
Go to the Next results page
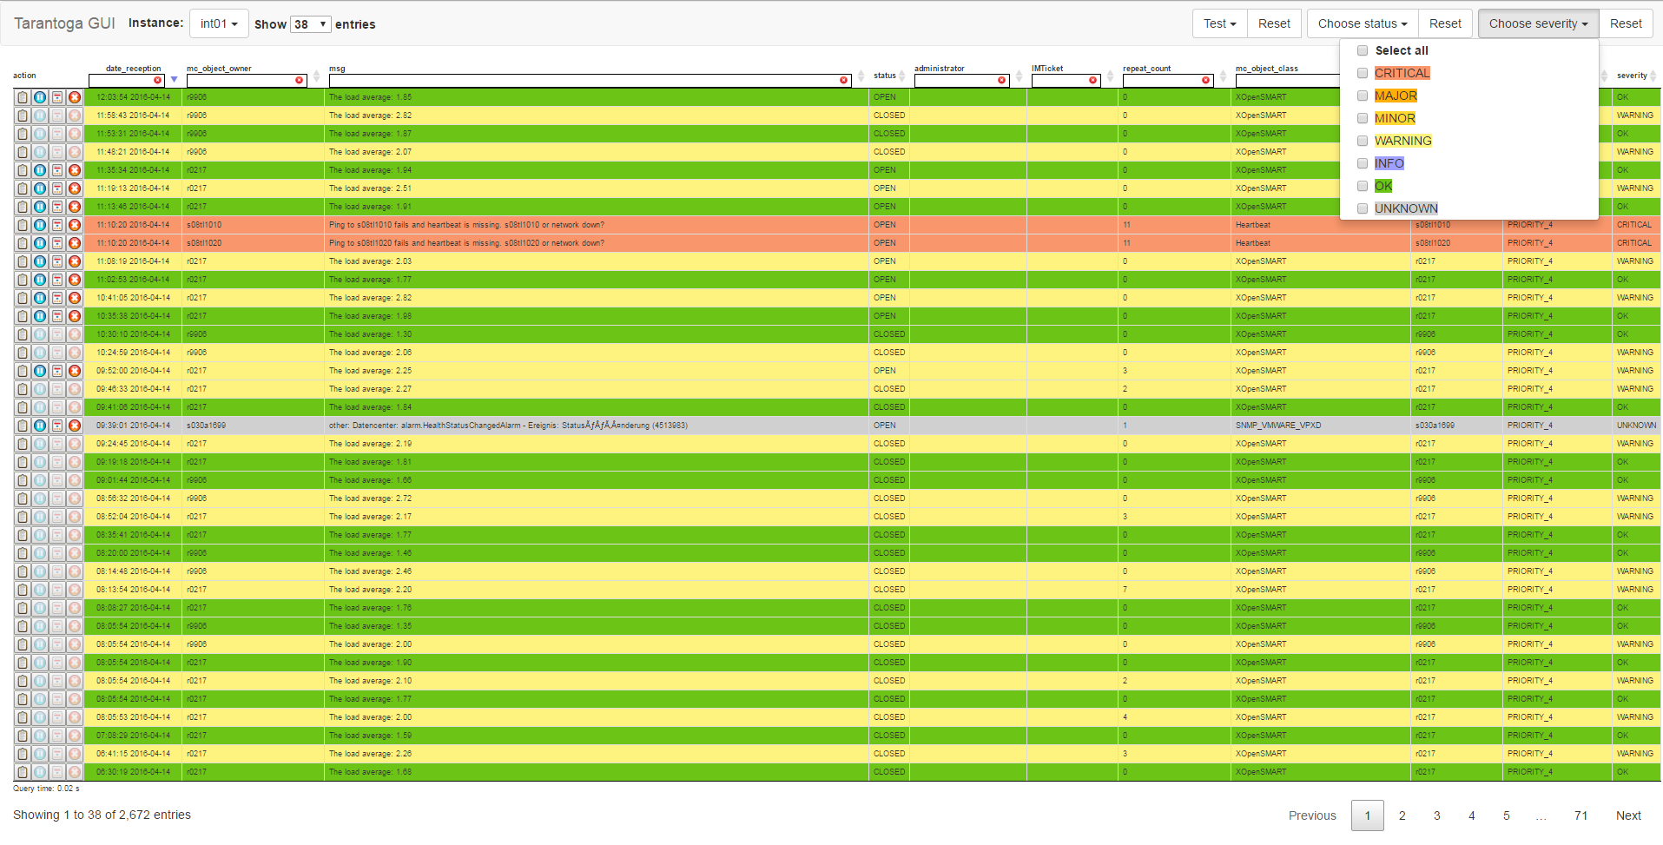point(1628,815)
